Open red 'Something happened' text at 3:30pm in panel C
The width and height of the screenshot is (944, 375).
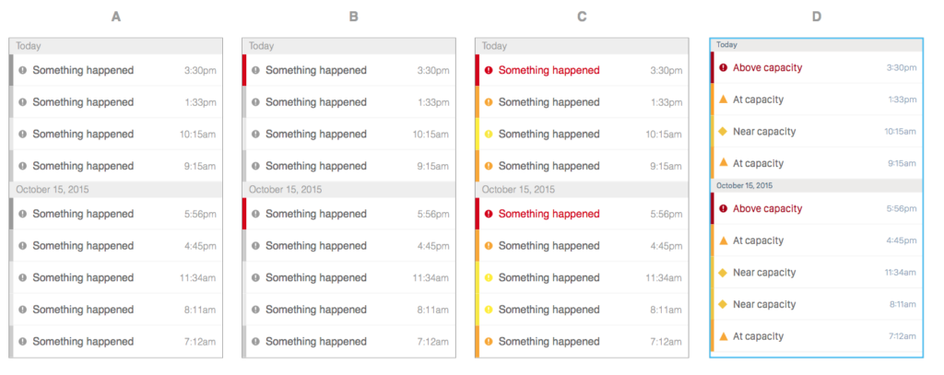[x=549, y=70]
